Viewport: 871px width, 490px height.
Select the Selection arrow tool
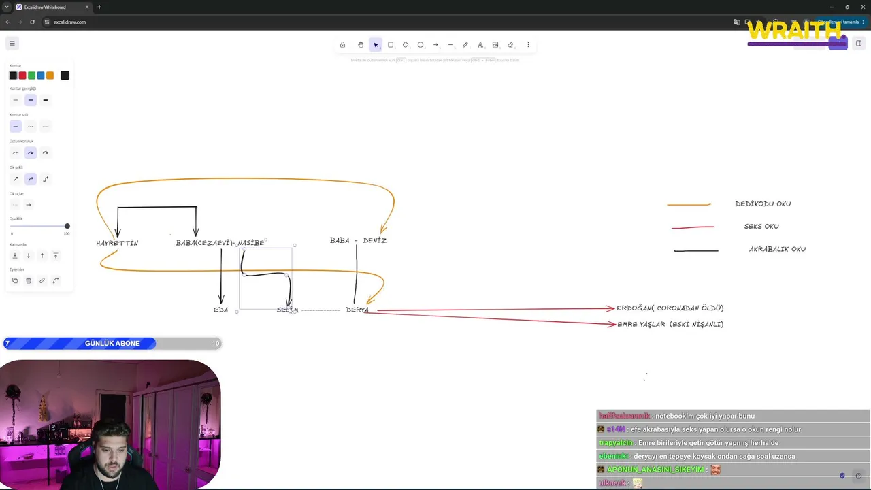click(x=376, y=45)
